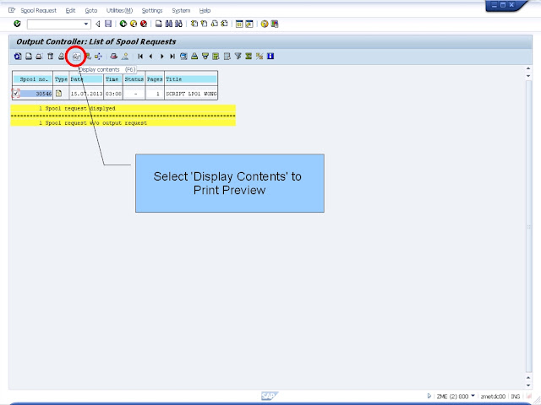Click the Sort ascending icon
541x405 pixels.
tap(194, 57)
